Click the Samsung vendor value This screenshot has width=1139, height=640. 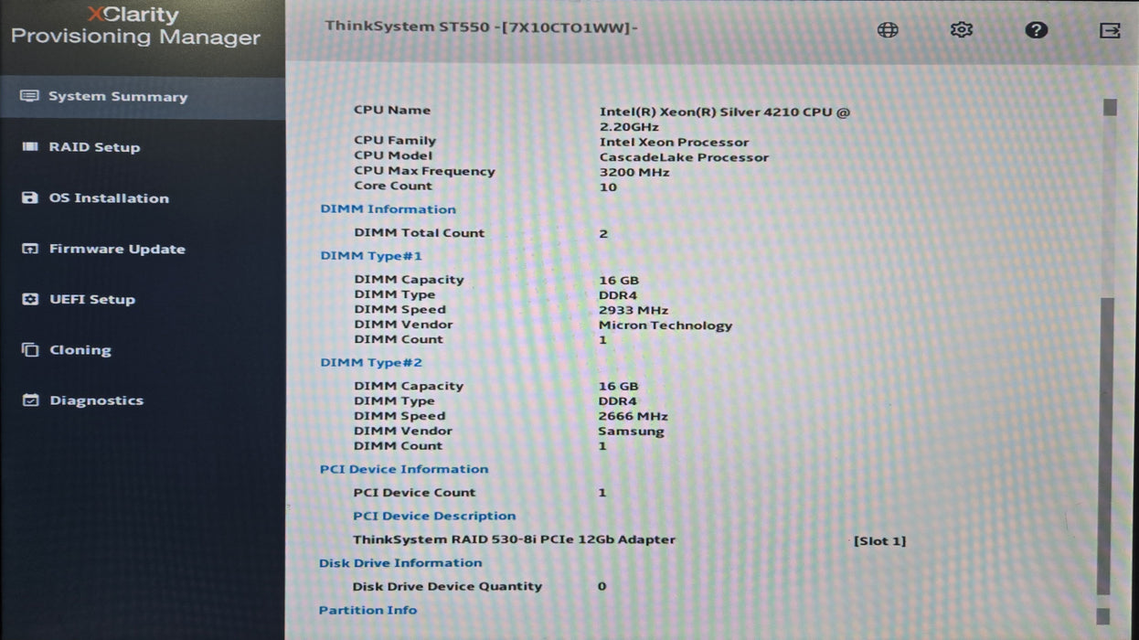(632, 432)
